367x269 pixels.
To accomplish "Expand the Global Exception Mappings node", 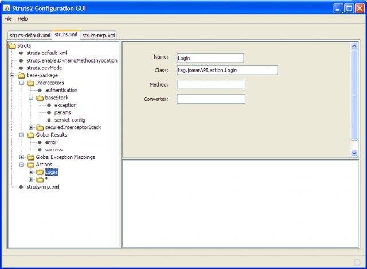I will pos(22,157).
